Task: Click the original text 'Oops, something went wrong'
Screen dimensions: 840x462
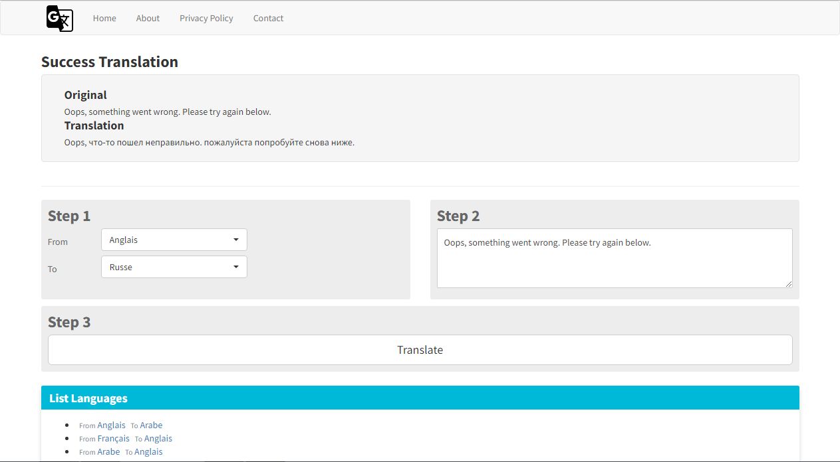Action: [168, 112]
